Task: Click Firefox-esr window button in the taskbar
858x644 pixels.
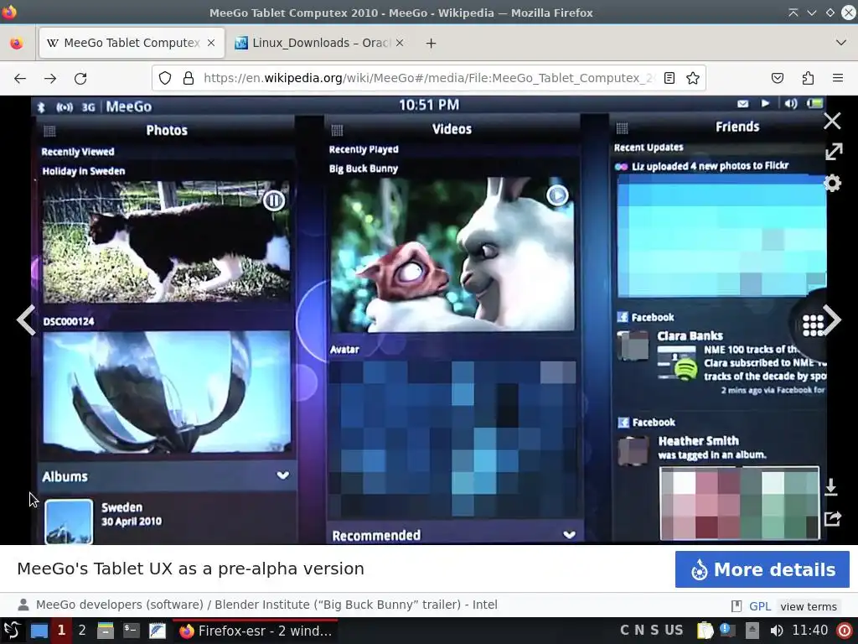Action: point(256,631)
